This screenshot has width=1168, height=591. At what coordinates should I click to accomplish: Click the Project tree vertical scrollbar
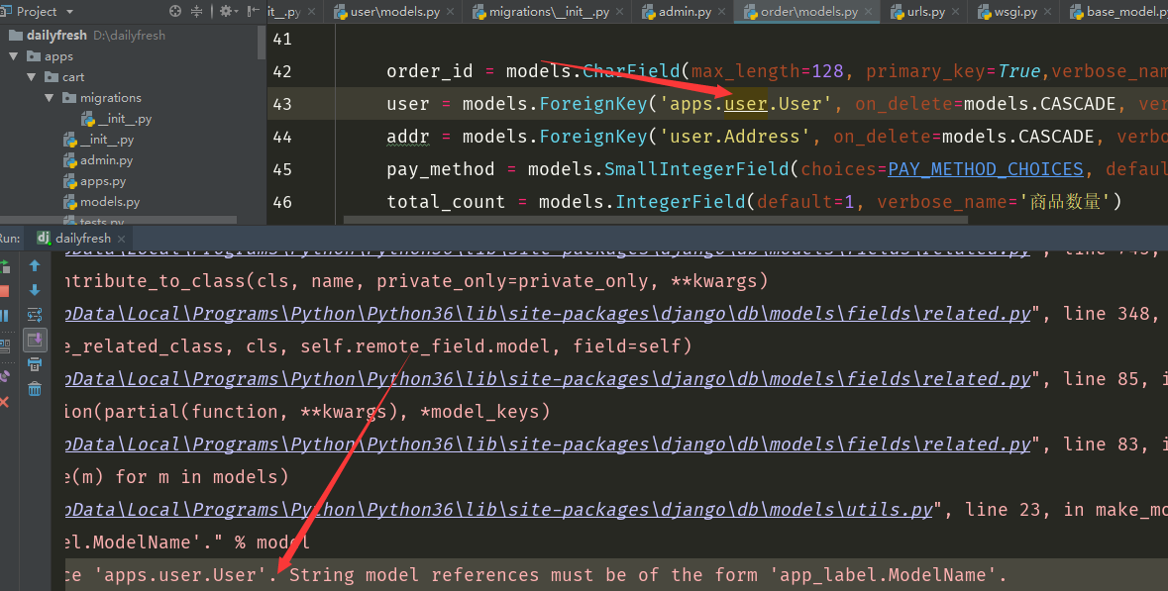(262, 42)
